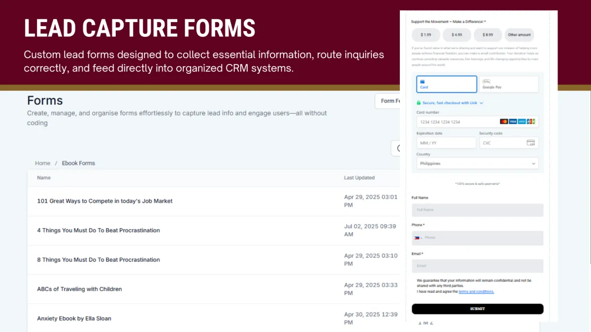Select the $ 8.99 donation amount
Image resolution: width=591 pixels, height=332 pixels.
coord(488,35)
